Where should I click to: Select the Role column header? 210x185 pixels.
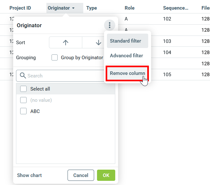coord(130,8)
